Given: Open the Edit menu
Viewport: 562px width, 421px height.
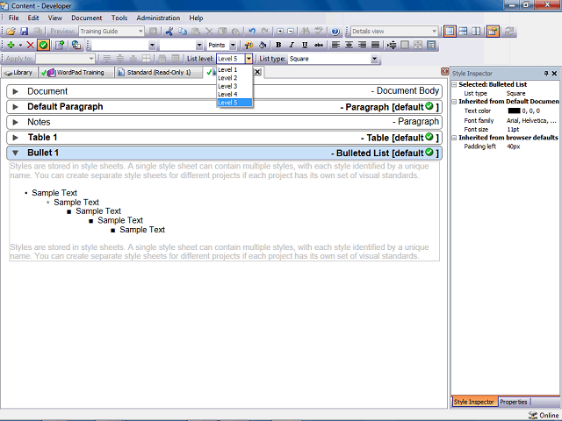Looking at the screenshot, I should point(33,18).
